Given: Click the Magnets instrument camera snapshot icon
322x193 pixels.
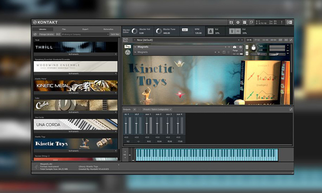Looking at the screenshot, I should [x=235, y=47].
